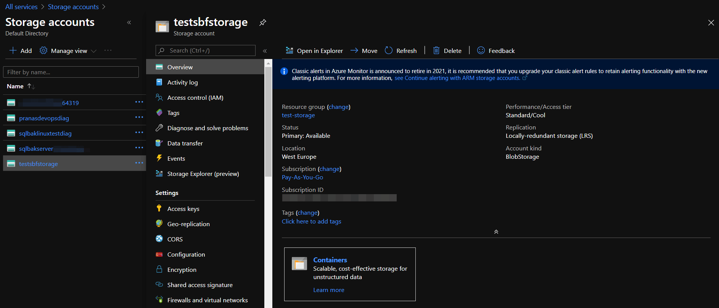The width and height of the screenshot is (719, 308).
Task: Click the Access control (IAM) icon
Action: pyautogui.click(x=159, y=97)
